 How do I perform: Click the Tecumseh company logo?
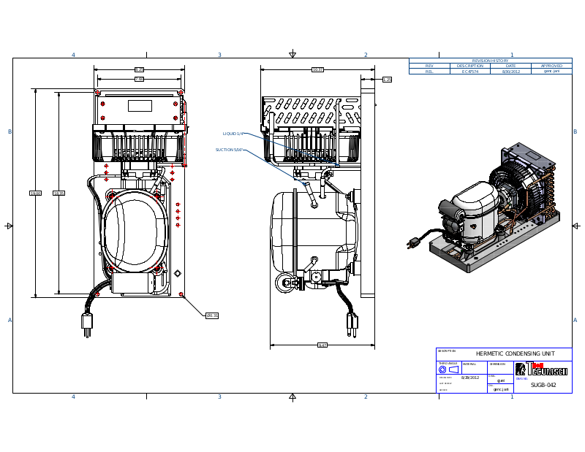click(541, 369)
